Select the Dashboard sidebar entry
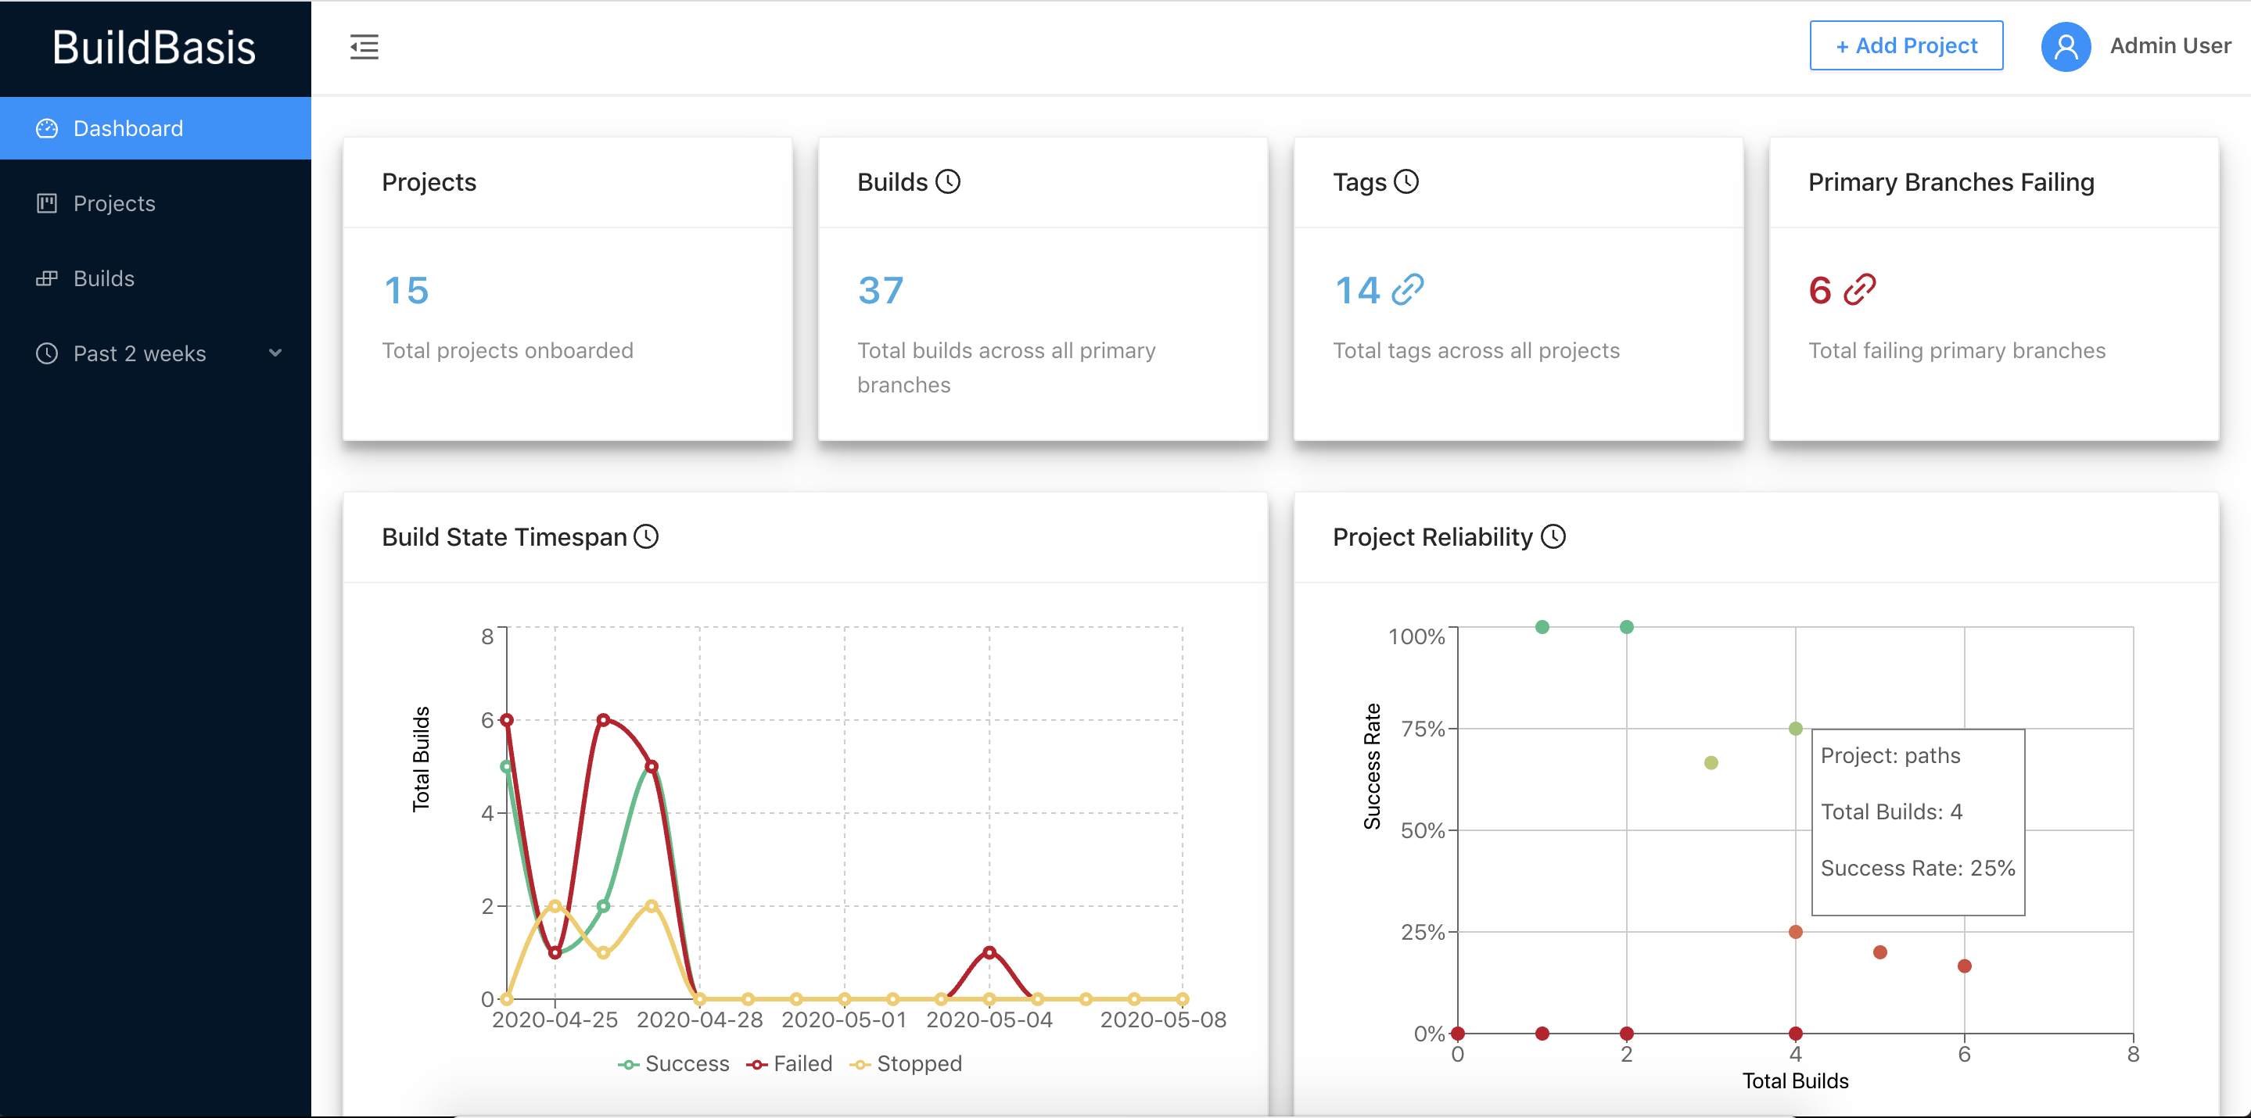This screenshot has height=1118, width=2251. pos(128,128)
